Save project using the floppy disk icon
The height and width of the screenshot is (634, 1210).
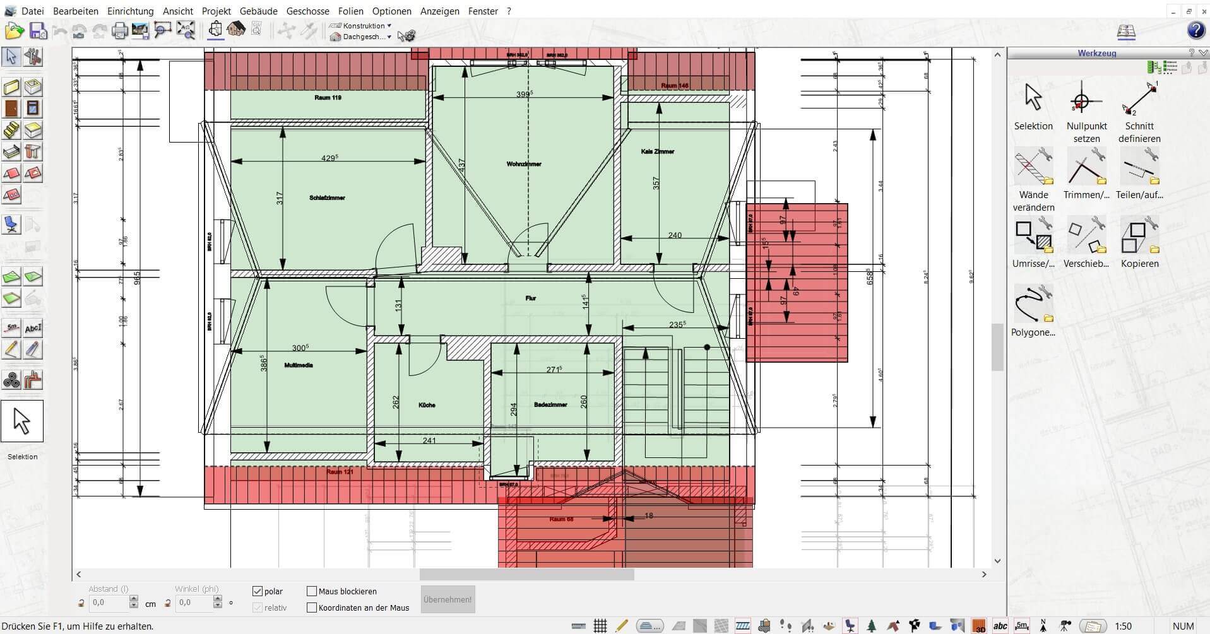[38, 30]
